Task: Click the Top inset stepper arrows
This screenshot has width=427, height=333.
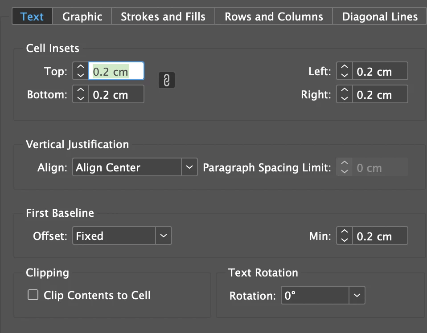Action: coord(80,71)
